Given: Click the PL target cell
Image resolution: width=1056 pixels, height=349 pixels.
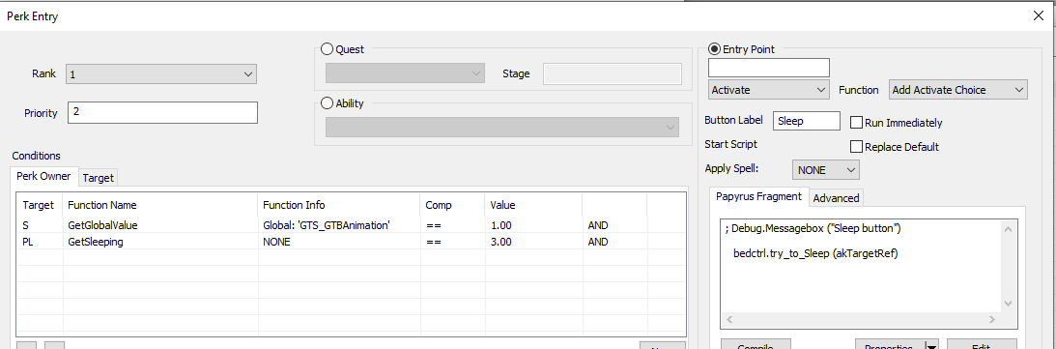Looking at the screenshot, I should click(28, 242).
